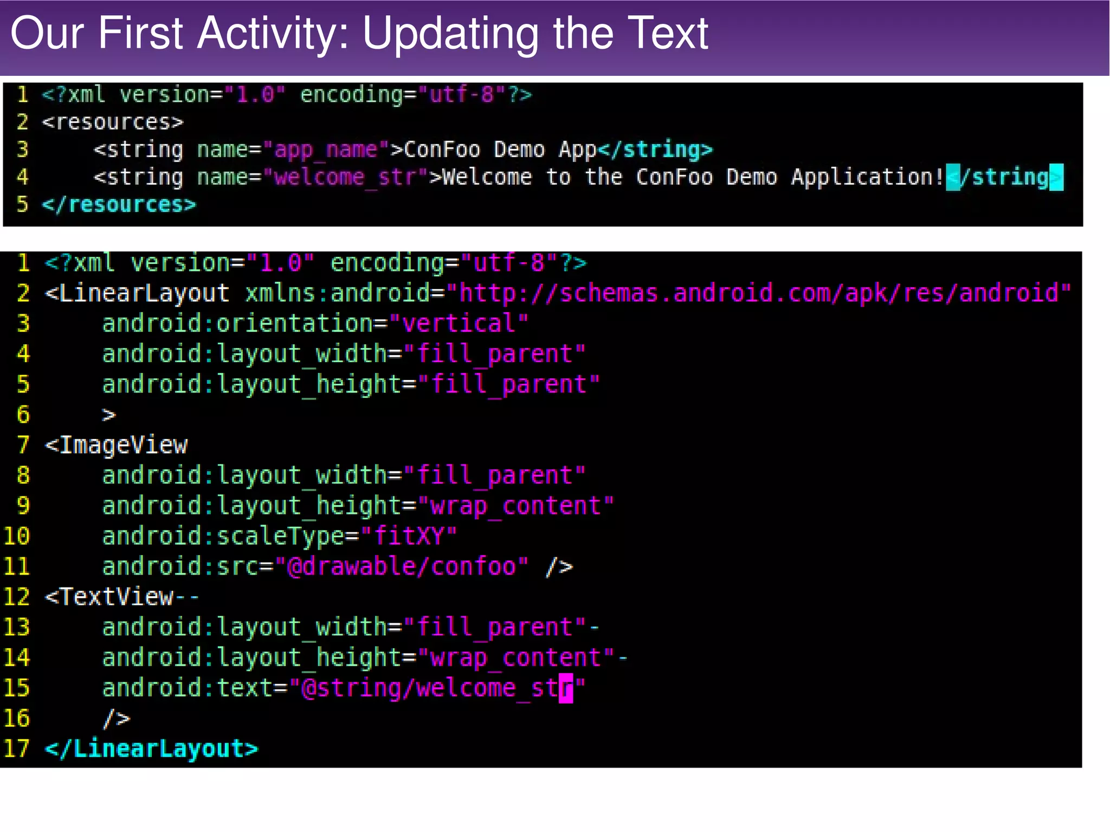Click the android:src="@drawable/confoo" line
The image size is (1110, 832).
tap(338, 566)
